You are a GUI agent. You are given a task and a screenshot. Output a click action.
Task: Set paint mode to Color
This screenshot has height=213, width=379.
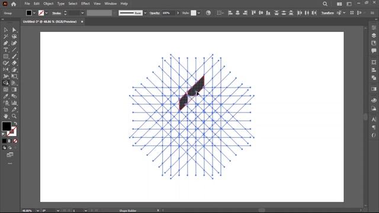pos(4,141)
